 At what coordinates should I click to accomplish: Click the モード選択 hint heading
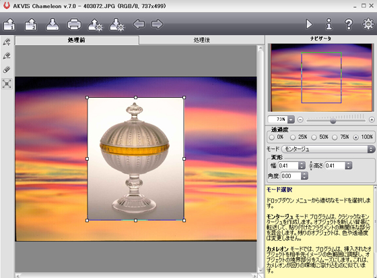[279, 190]
